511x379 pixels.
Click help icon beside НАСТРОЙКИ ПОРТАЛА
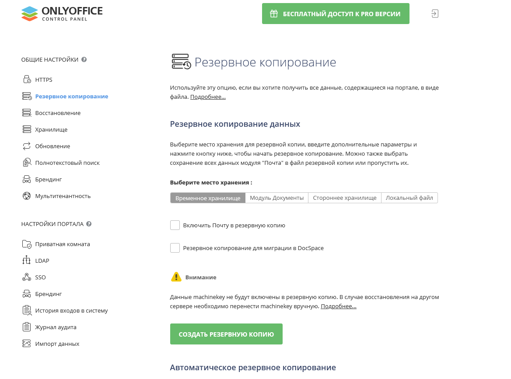coord(89,224)
